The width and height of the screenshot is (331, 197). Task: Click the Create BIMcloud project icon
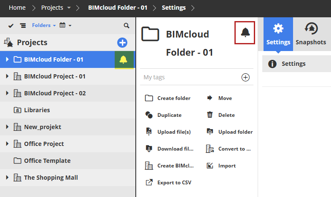[149, 166]
